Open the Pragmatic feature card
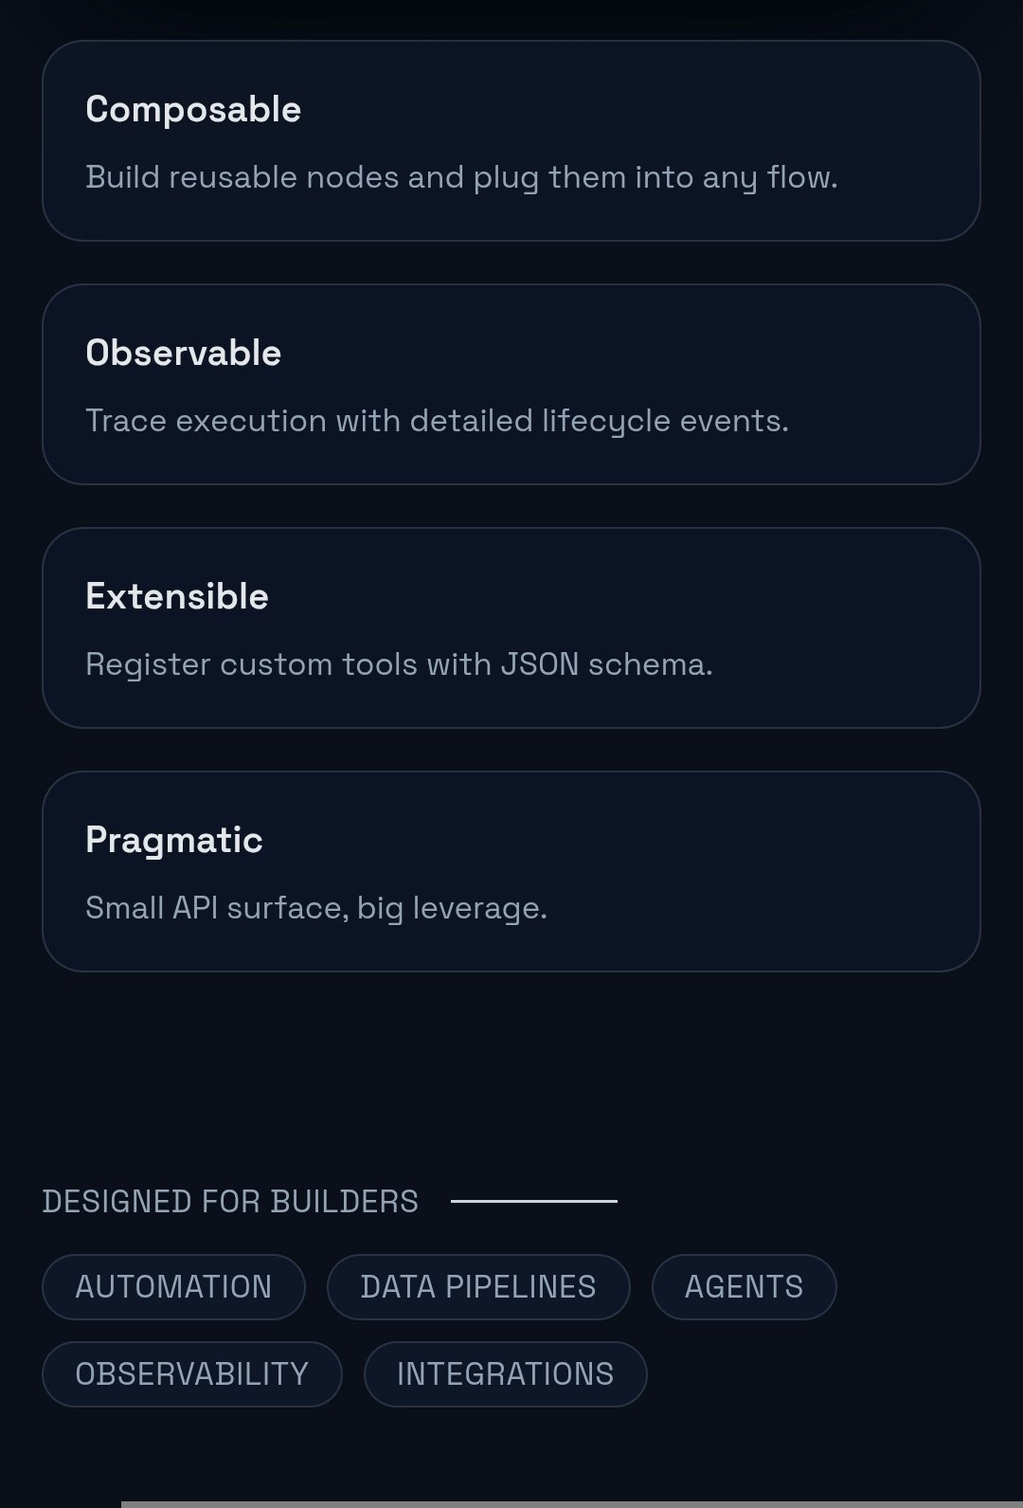Screen dimensions: 1023x1508 [x=511, y=870]
